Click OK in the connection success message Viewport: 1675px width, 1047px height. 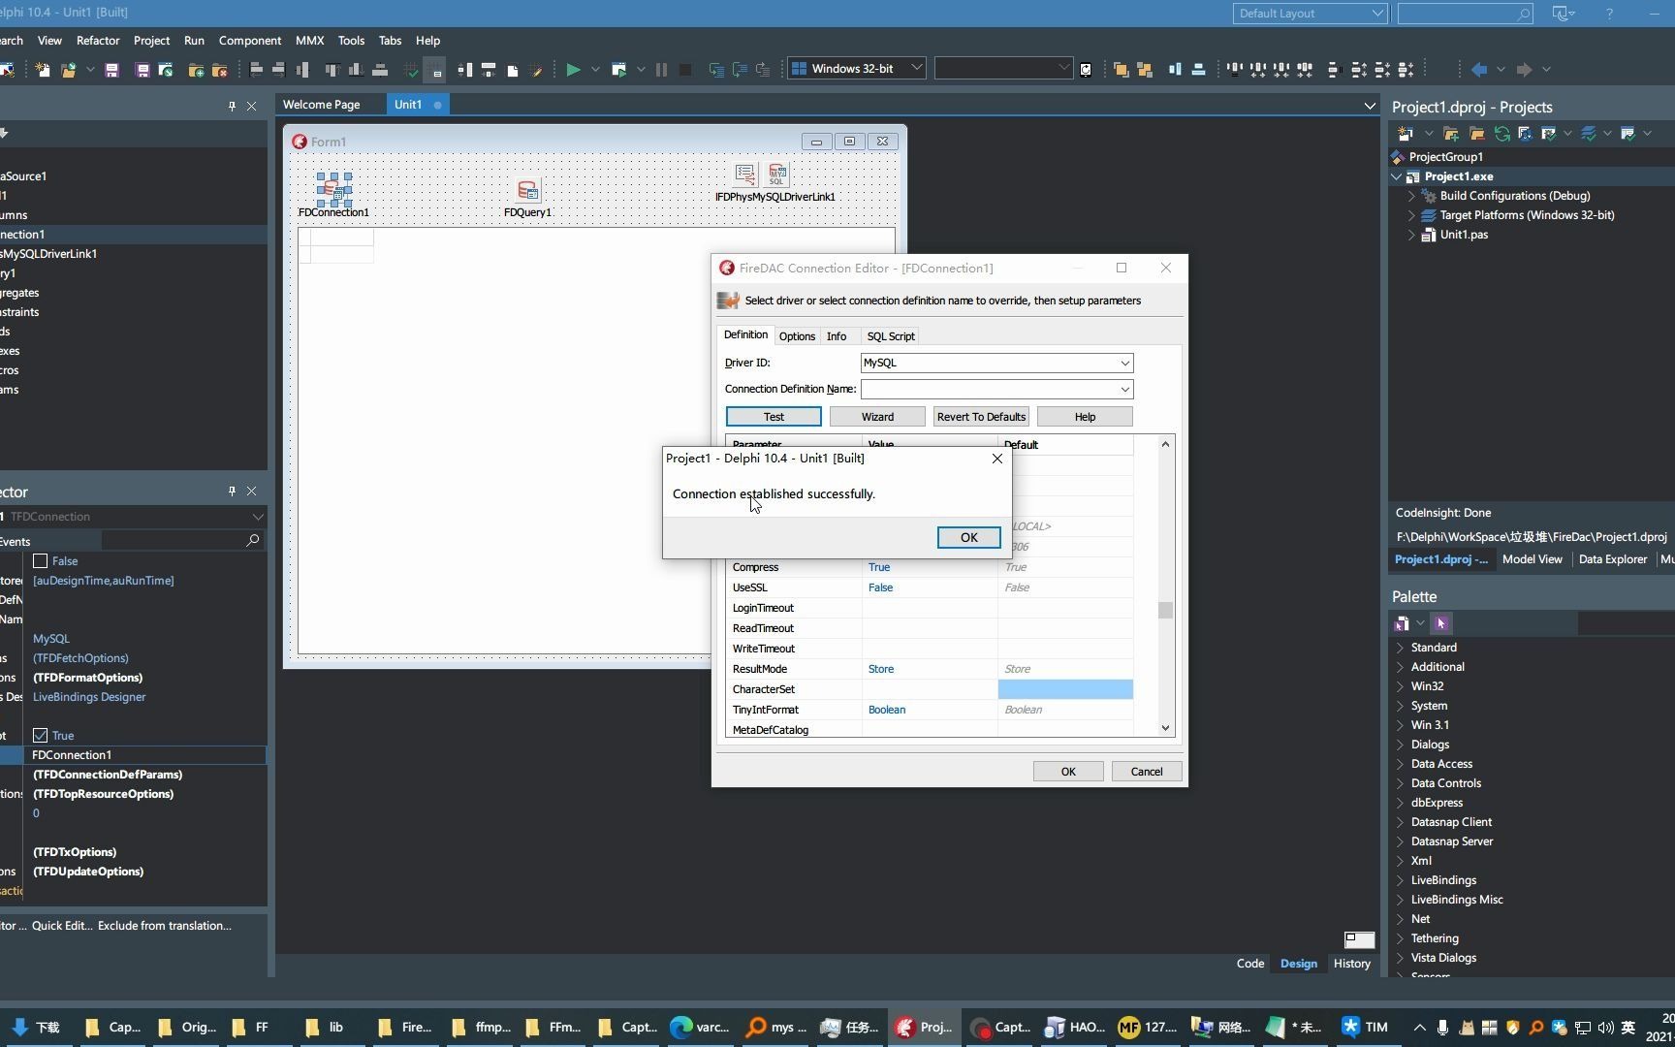tap(968, 538)
